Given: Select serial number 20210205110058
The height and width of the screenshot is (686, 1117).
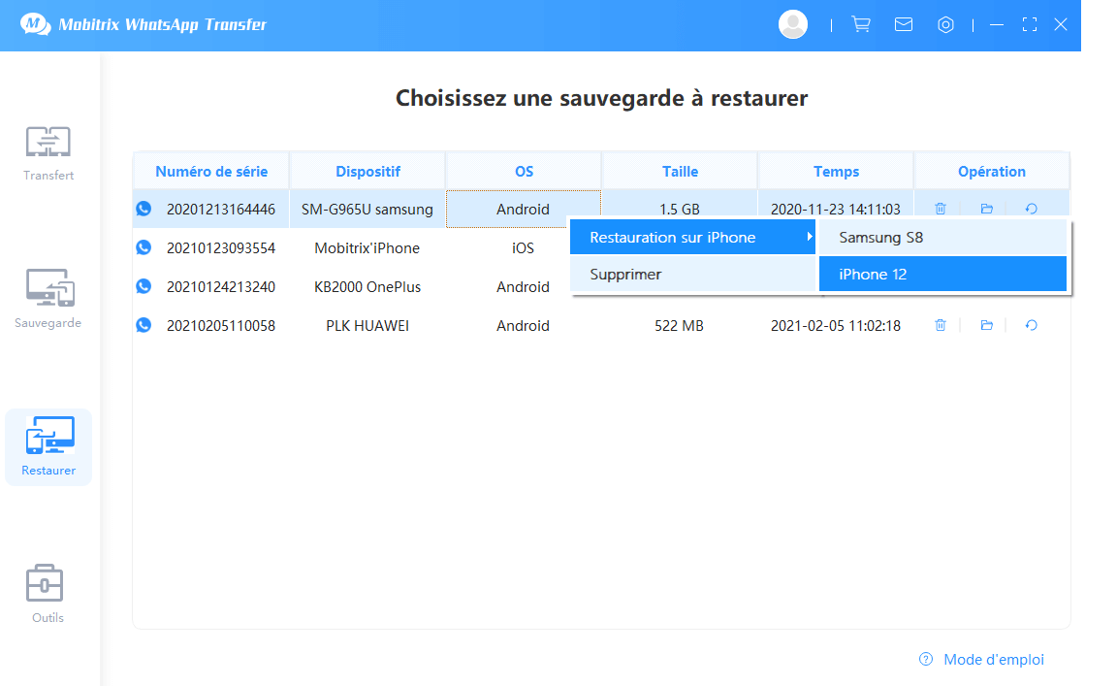Looking at the screenshot, I should coord(221,326).
